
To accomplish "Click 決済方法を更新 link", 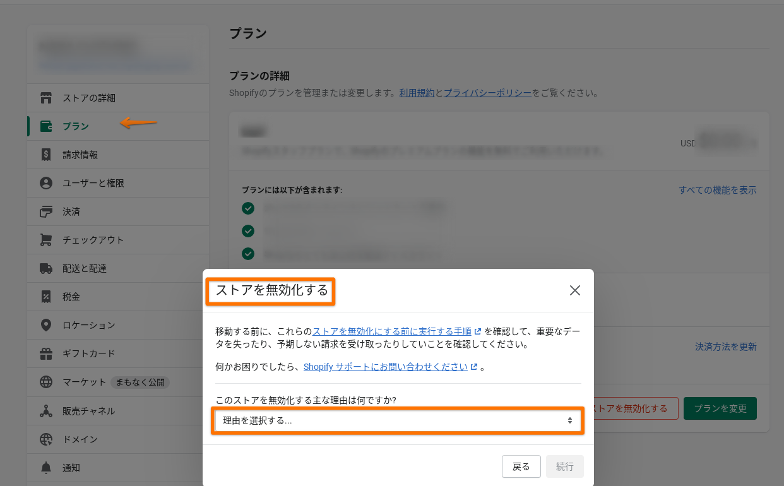I will click(x=726, y=347).
